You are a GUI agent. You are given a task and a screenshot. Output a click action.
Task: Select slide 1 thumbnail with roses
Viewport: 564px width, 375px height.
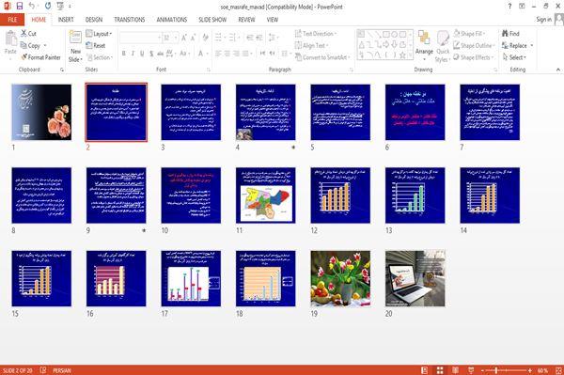coord(41,112)
